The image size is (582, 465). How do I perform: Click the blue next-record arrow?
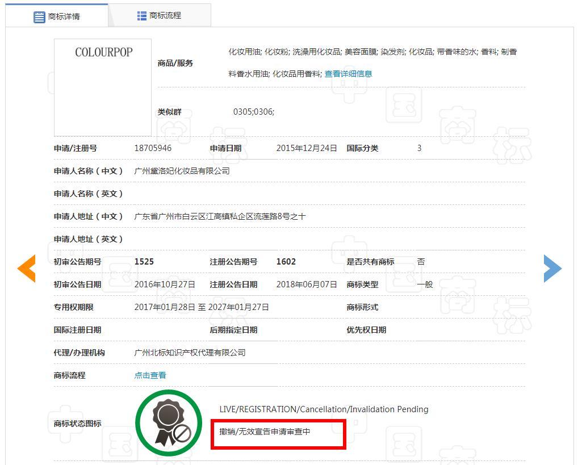click(552, 269)
